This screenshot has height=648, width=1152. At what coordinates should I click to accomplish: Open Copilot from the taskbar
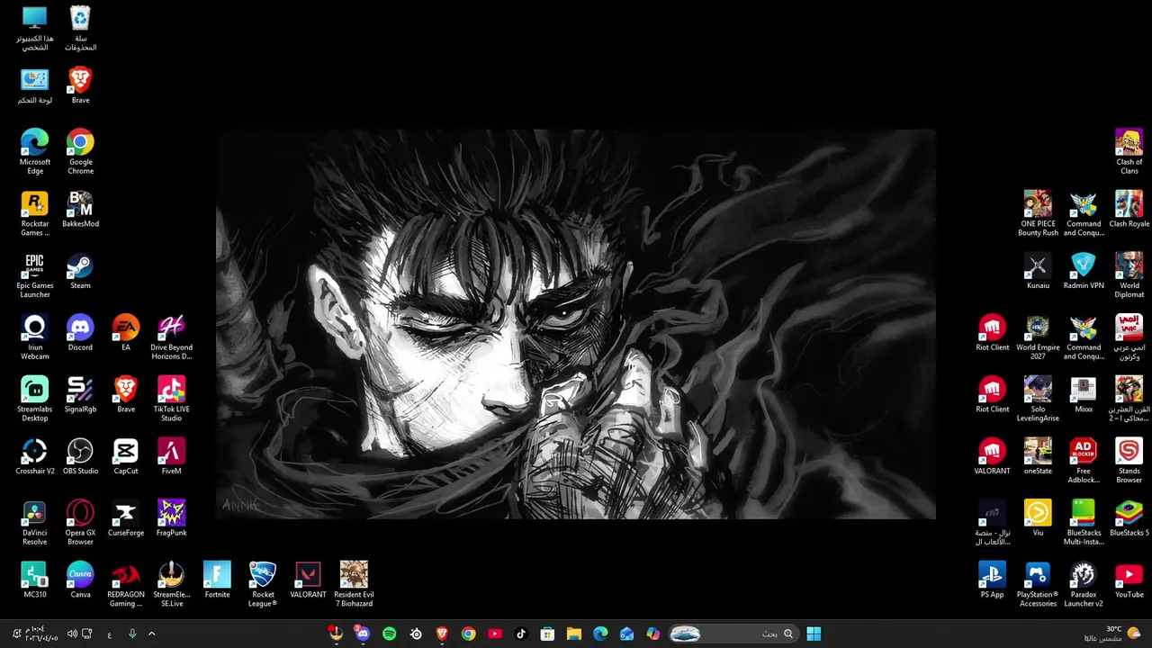click(x=652, y=634)
